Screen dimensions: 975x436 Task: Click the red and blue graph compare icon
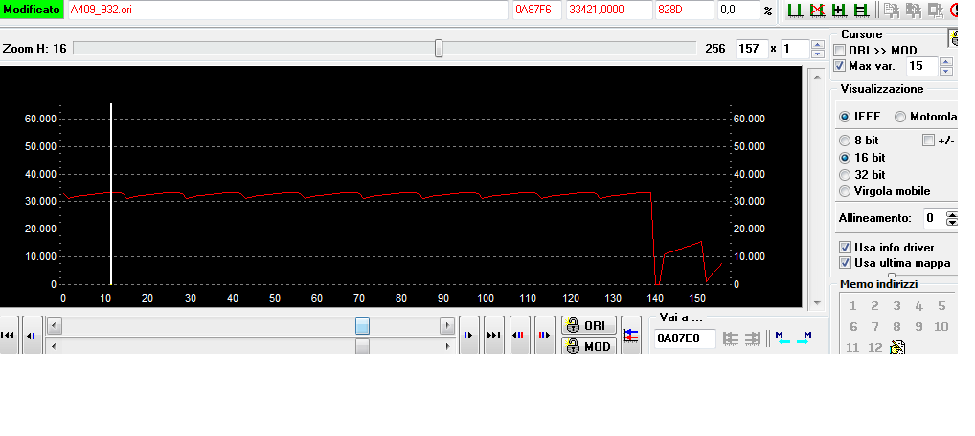pos(631,336)
